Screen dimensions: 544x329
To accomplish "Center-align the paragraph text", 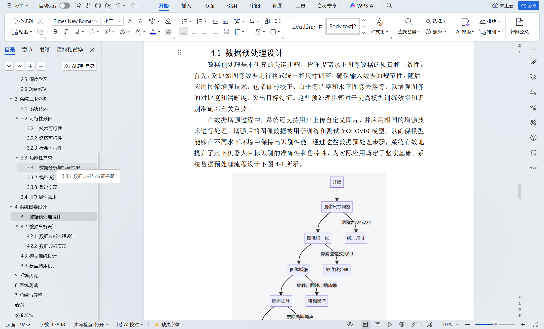I will point(194,32).
